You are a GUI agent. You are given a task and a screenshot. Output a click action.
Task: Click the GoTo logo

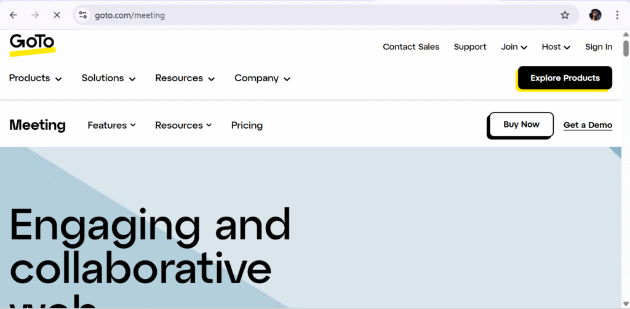32,45
